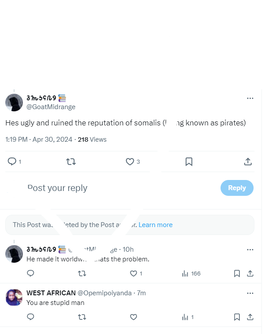The width and height of the screenshot is (265, 334).
Task: Bookmark the main GoatMidrange post
Action: tap(189, 161)
